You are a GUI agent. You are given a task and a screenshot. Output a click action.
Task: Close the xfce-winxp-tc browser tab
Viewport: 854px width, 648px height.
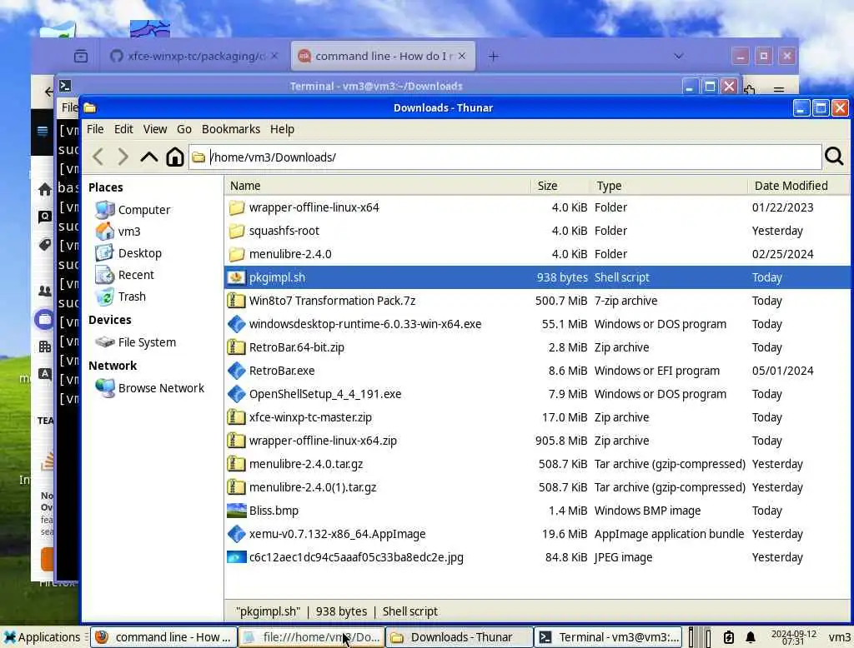274,56
